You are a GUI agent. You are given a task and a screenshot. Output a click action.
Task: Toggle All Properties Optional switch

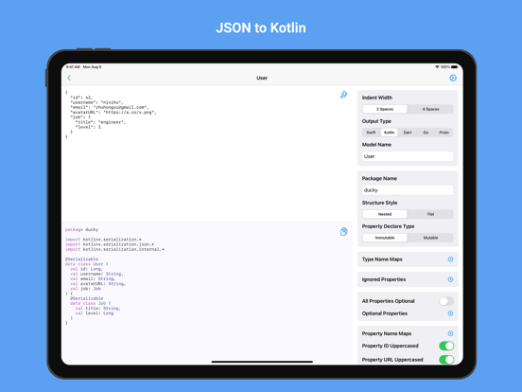(446, 301)
